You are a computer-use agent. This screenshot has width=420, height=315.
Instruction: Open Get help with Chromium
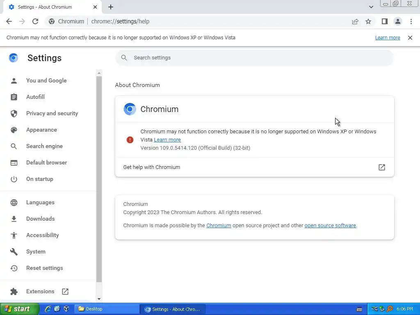(x=254, y=167)
